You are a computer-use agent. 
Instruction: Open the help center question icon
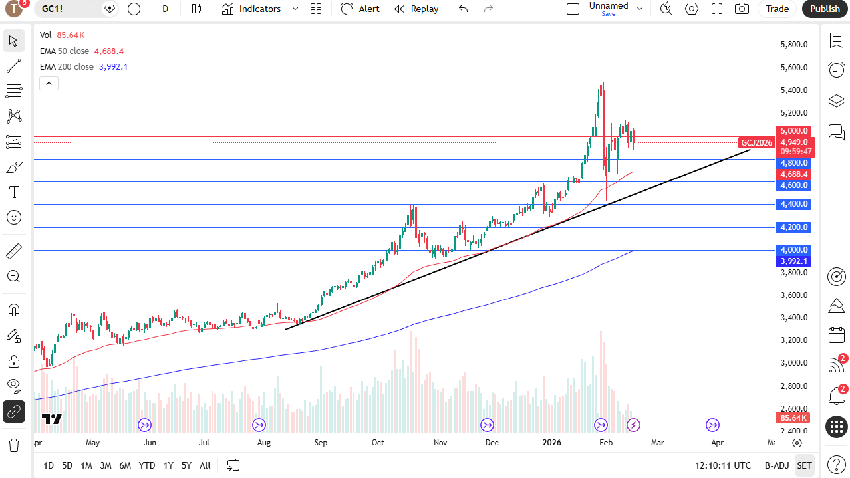coord(836,465)
